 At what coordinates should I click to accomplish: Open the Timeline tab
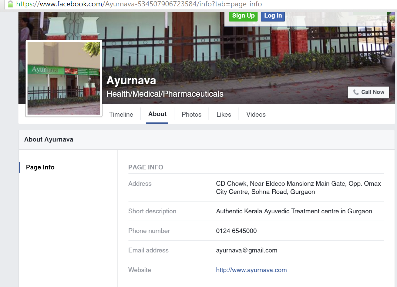pos(121,114)
